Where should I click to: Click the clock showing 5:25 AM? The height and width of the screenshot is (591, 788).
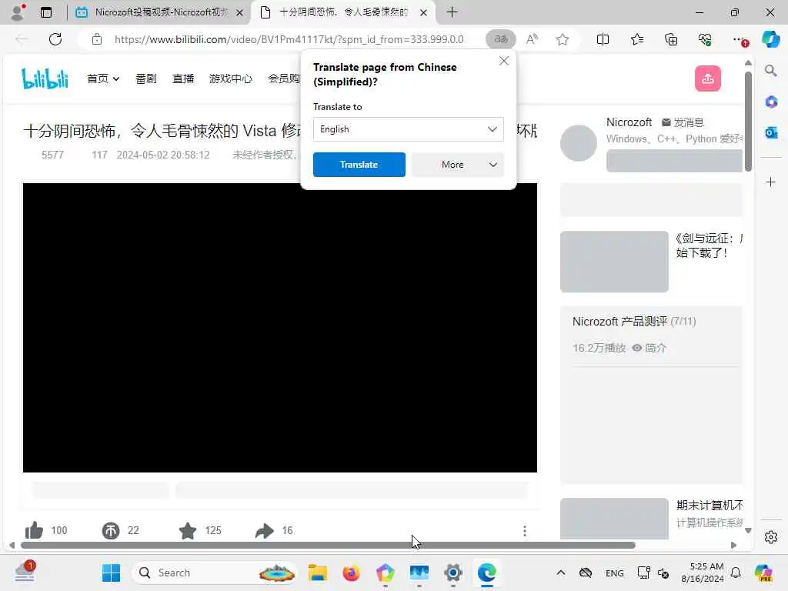point(703,573)
